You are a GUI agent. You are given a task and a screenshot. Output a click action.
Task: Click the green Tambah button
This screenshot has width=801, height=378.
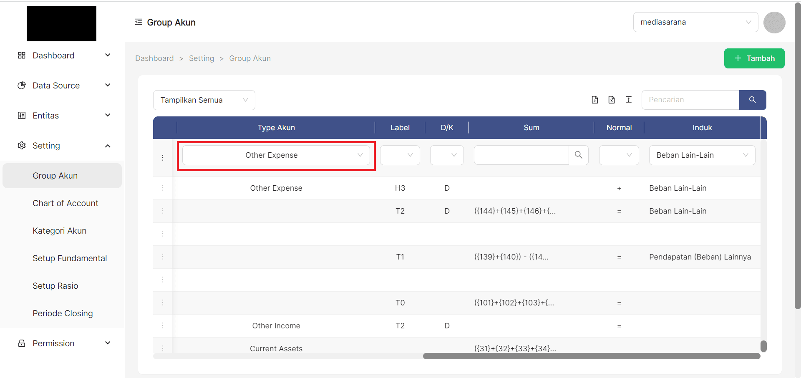coord(754,58)
